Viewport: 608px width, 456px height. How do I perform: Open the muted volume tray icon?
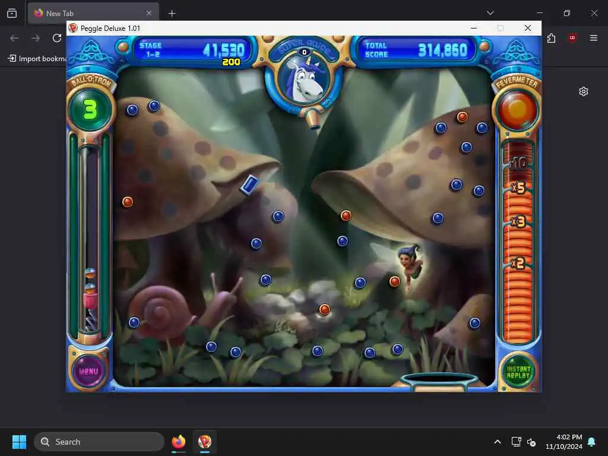[531, 442]
